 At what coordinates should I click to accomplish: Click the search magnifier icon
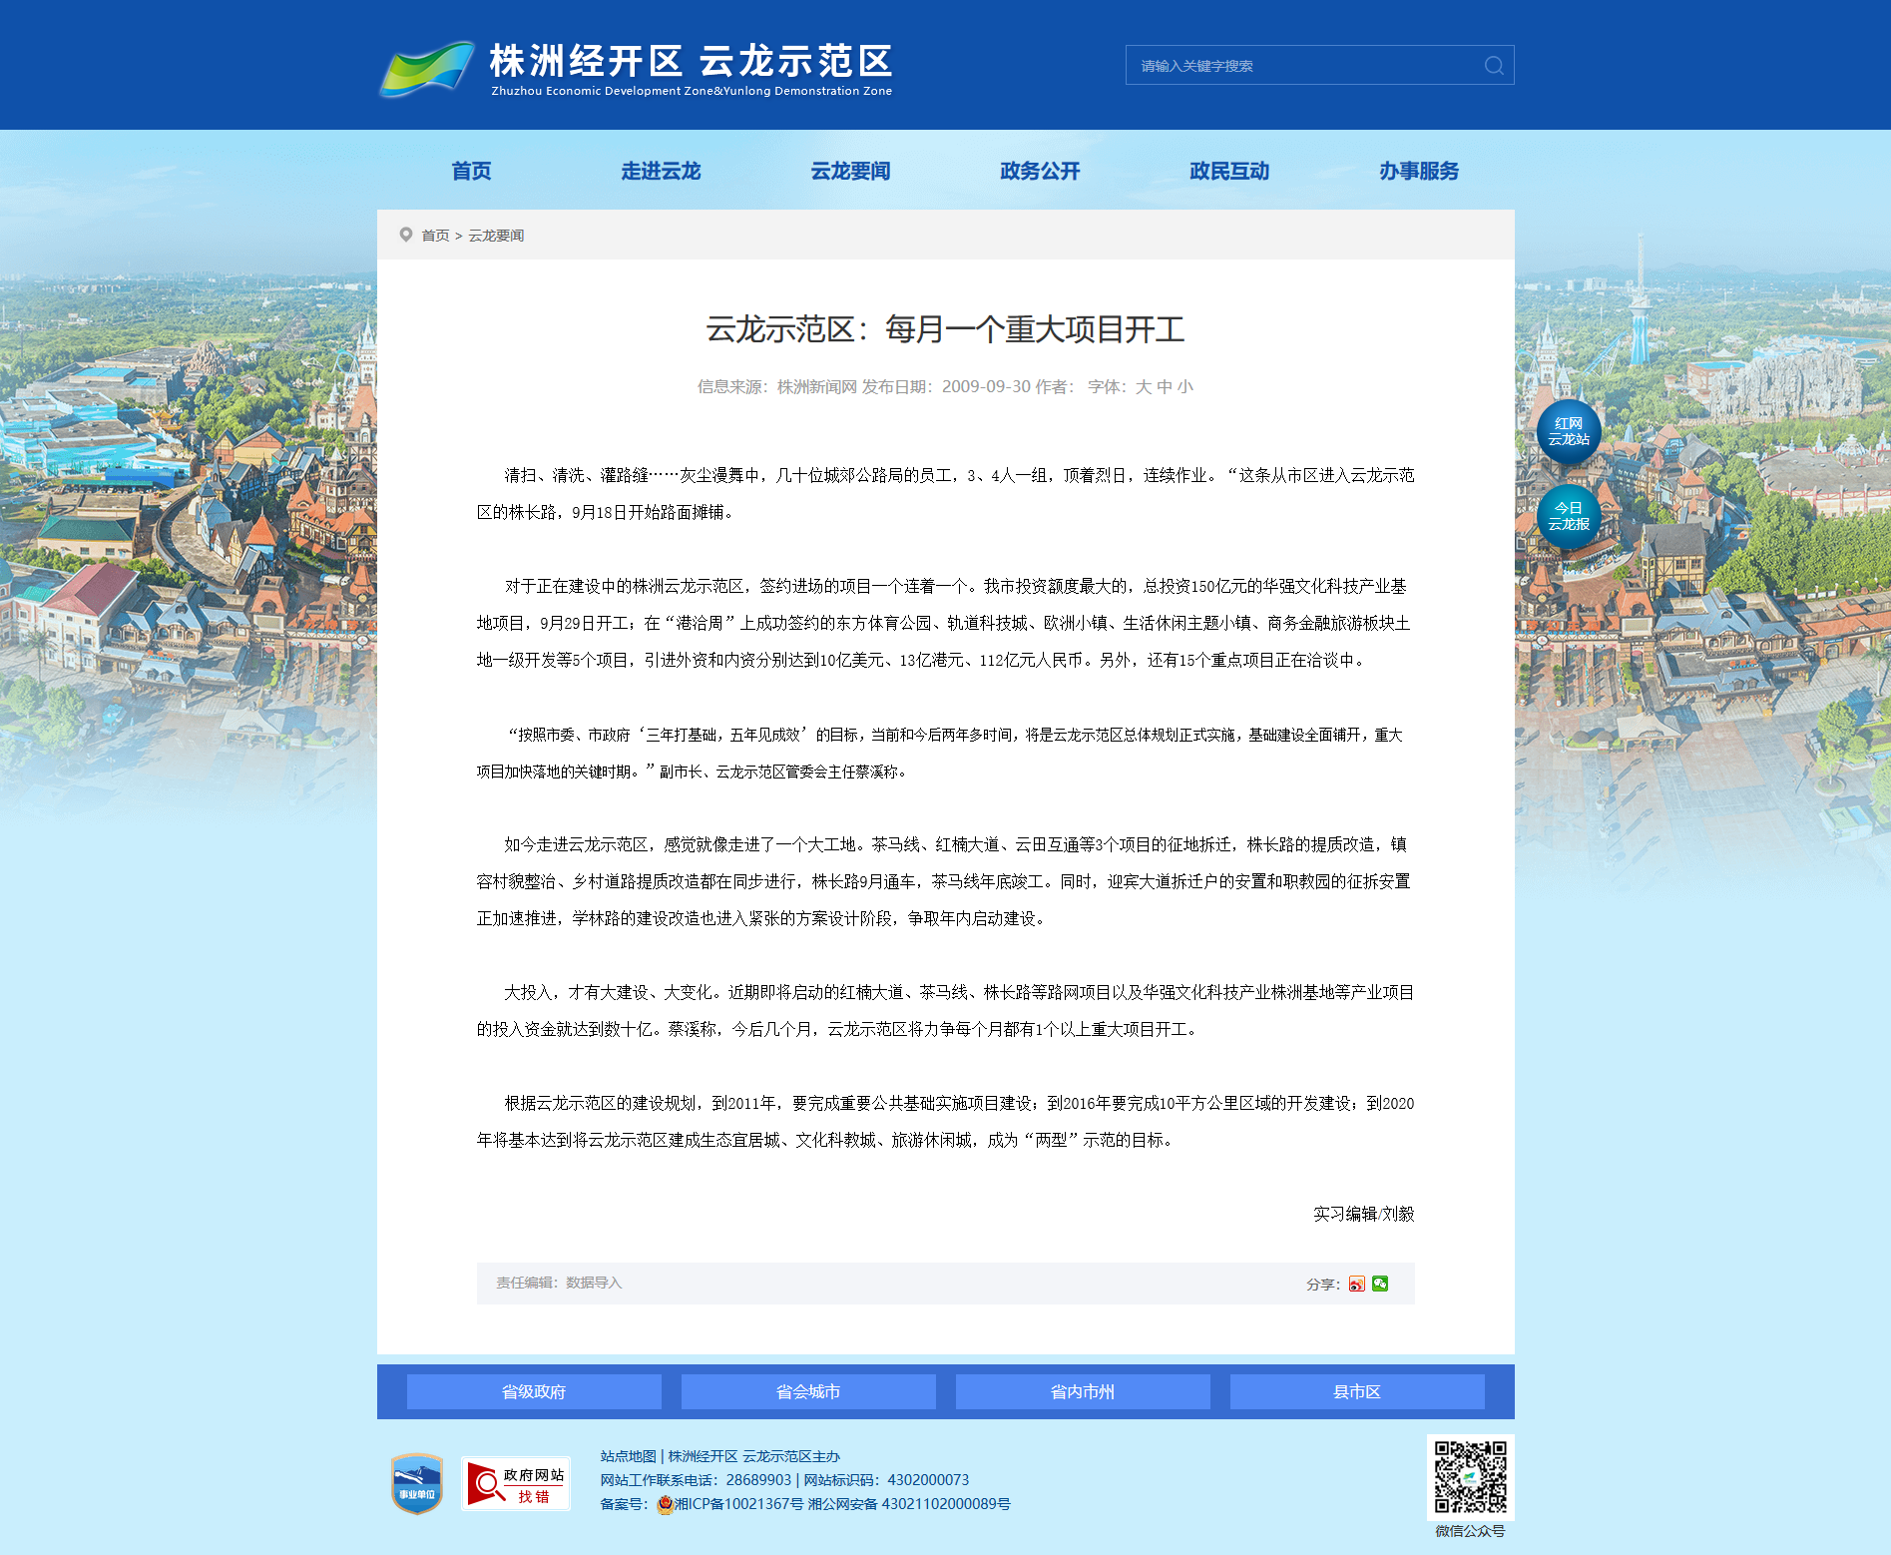(x=1493, y=66)
